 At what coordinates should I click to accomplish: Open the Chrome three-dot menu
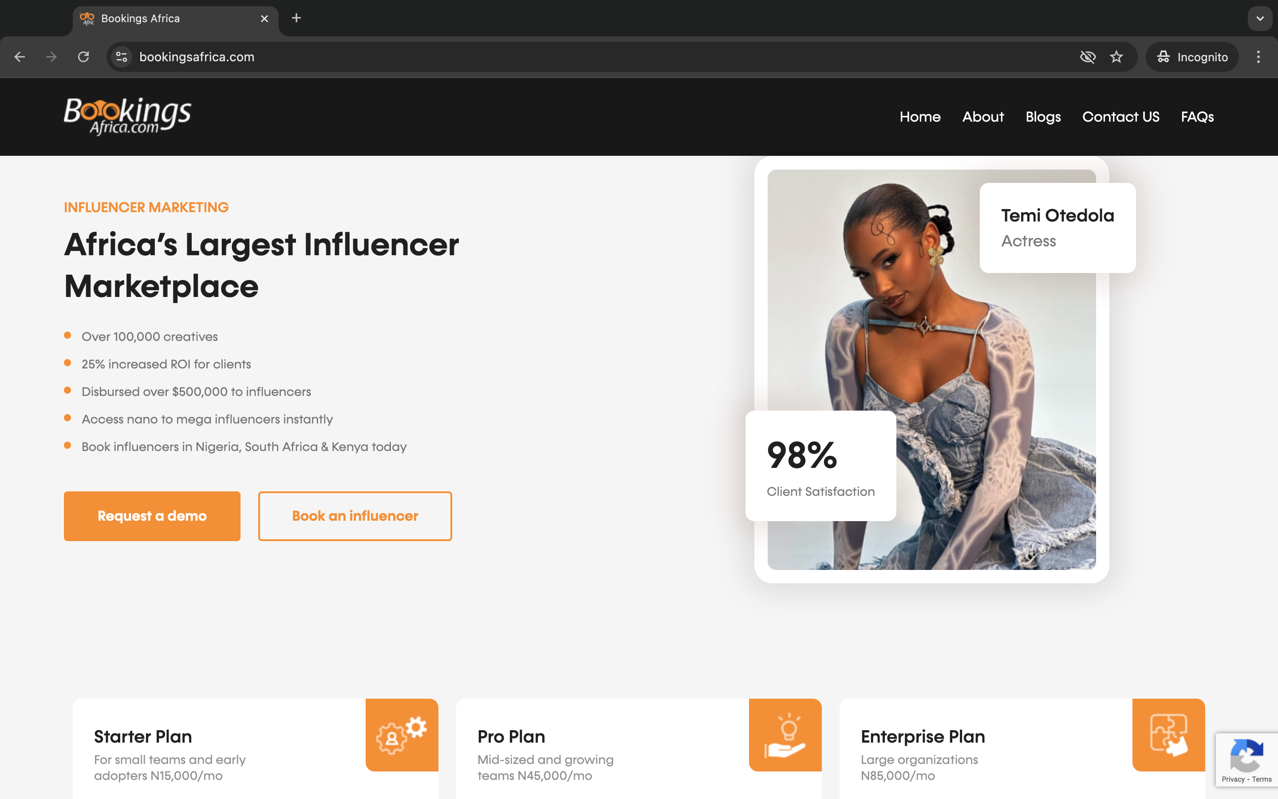1258,57
